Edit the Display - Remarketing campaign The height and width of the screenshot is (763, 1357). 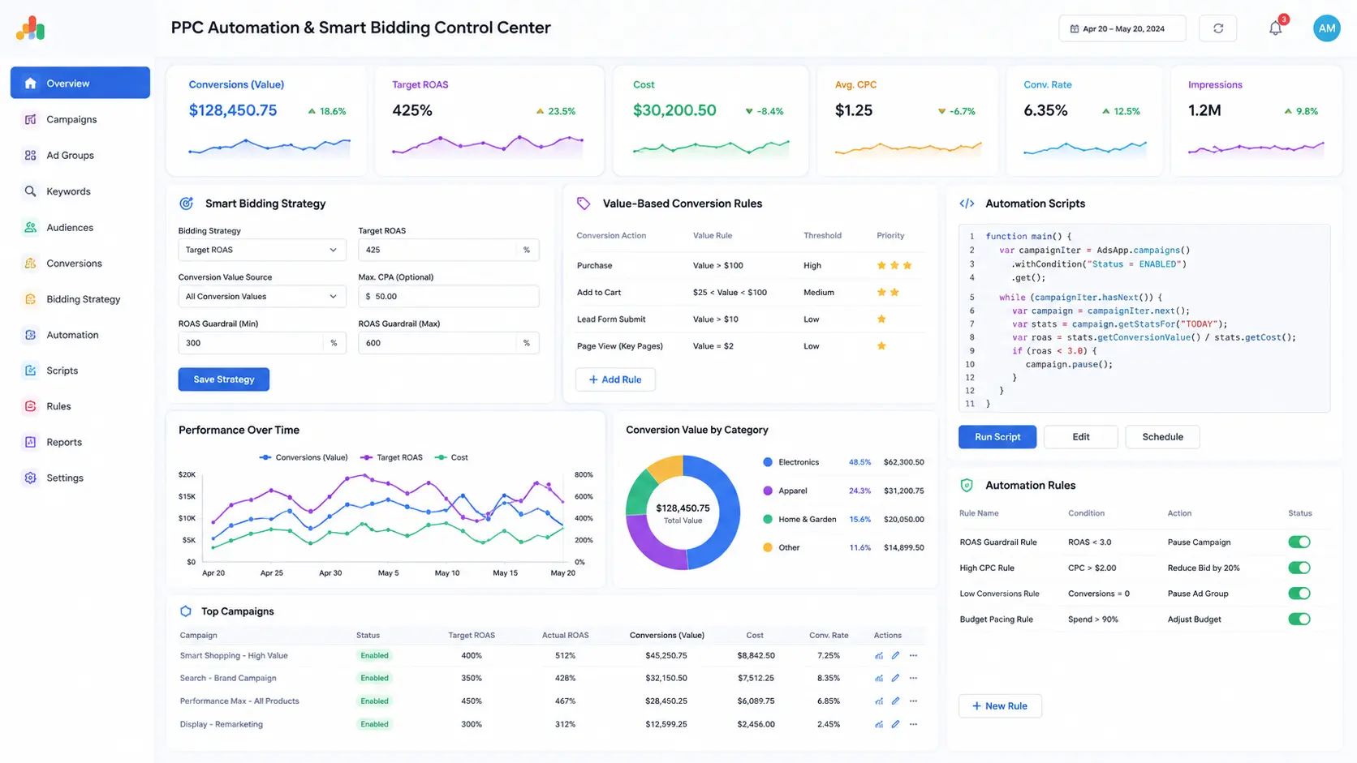(x=895, y=724)
